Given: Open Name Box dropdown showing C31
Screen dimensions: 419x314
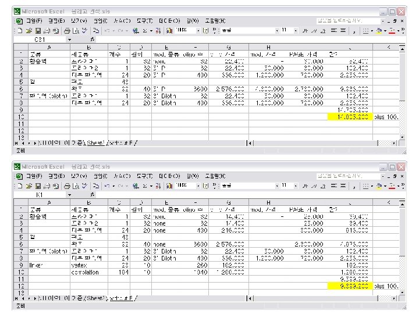Looking at the screenshot, I should (x=69, y=40).
